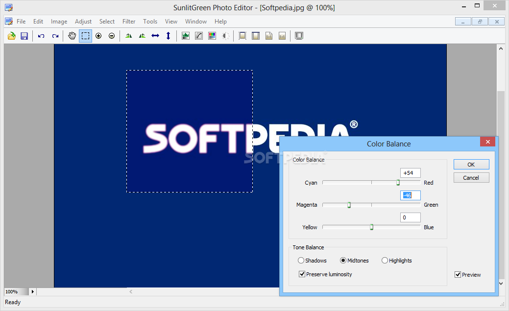509x311 pixels.
Task: Zoom in with the plus magnifier icon
Action: [x=98, y=36]
